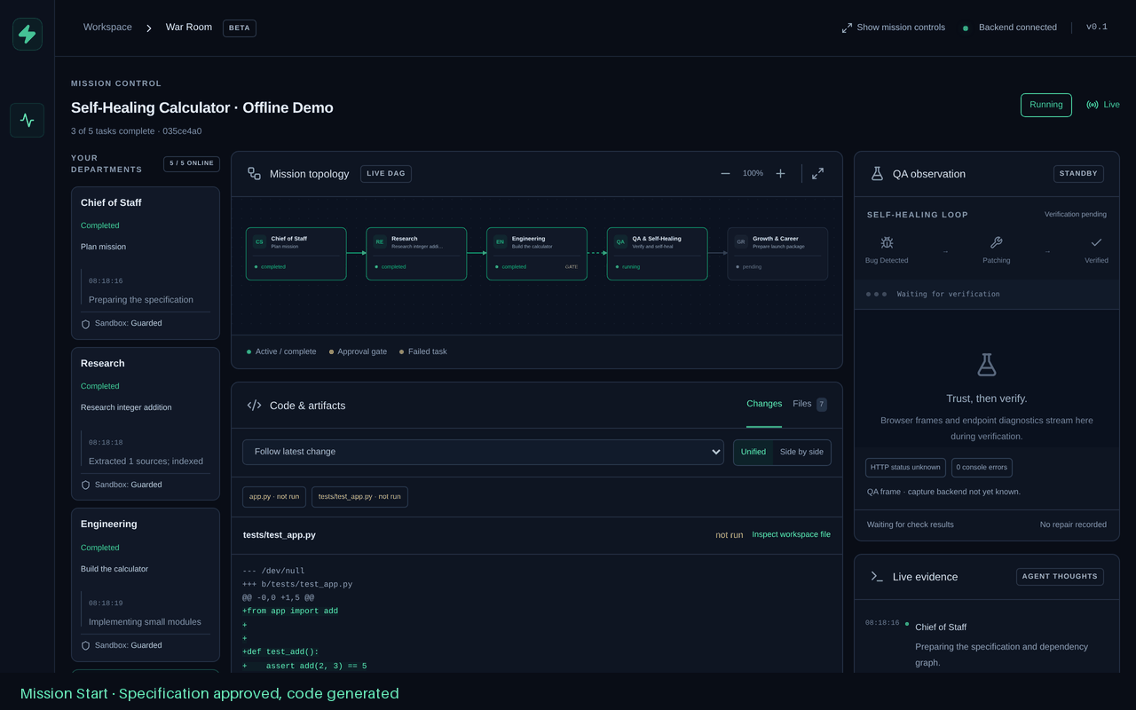The height and width of the screenshot is (710, 1136).
Task: Toggle Show mission controls
Action: tap(893, 28)
